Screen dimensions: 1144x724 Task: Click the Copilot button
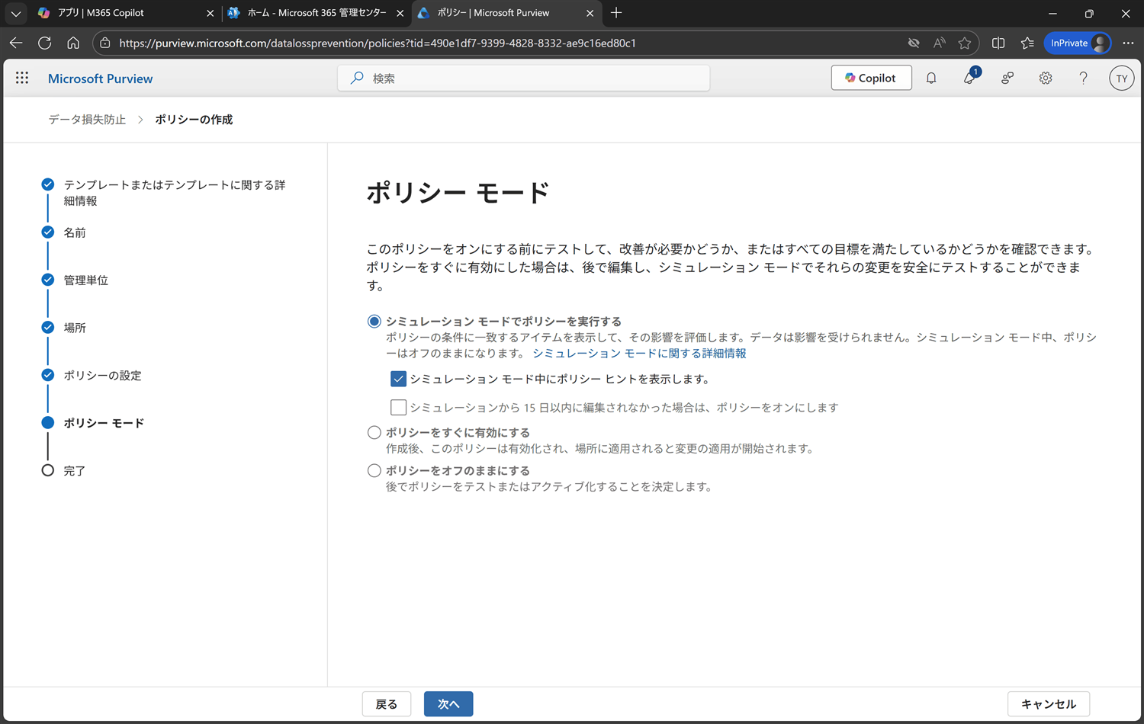pos(871,78)
